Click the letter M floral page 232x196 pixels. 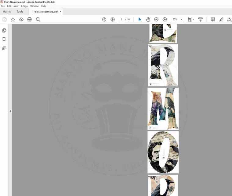coord(163,109)
